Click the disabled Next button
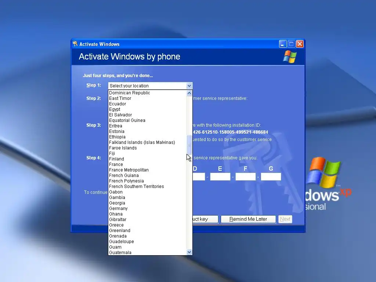 pos(285,219)
